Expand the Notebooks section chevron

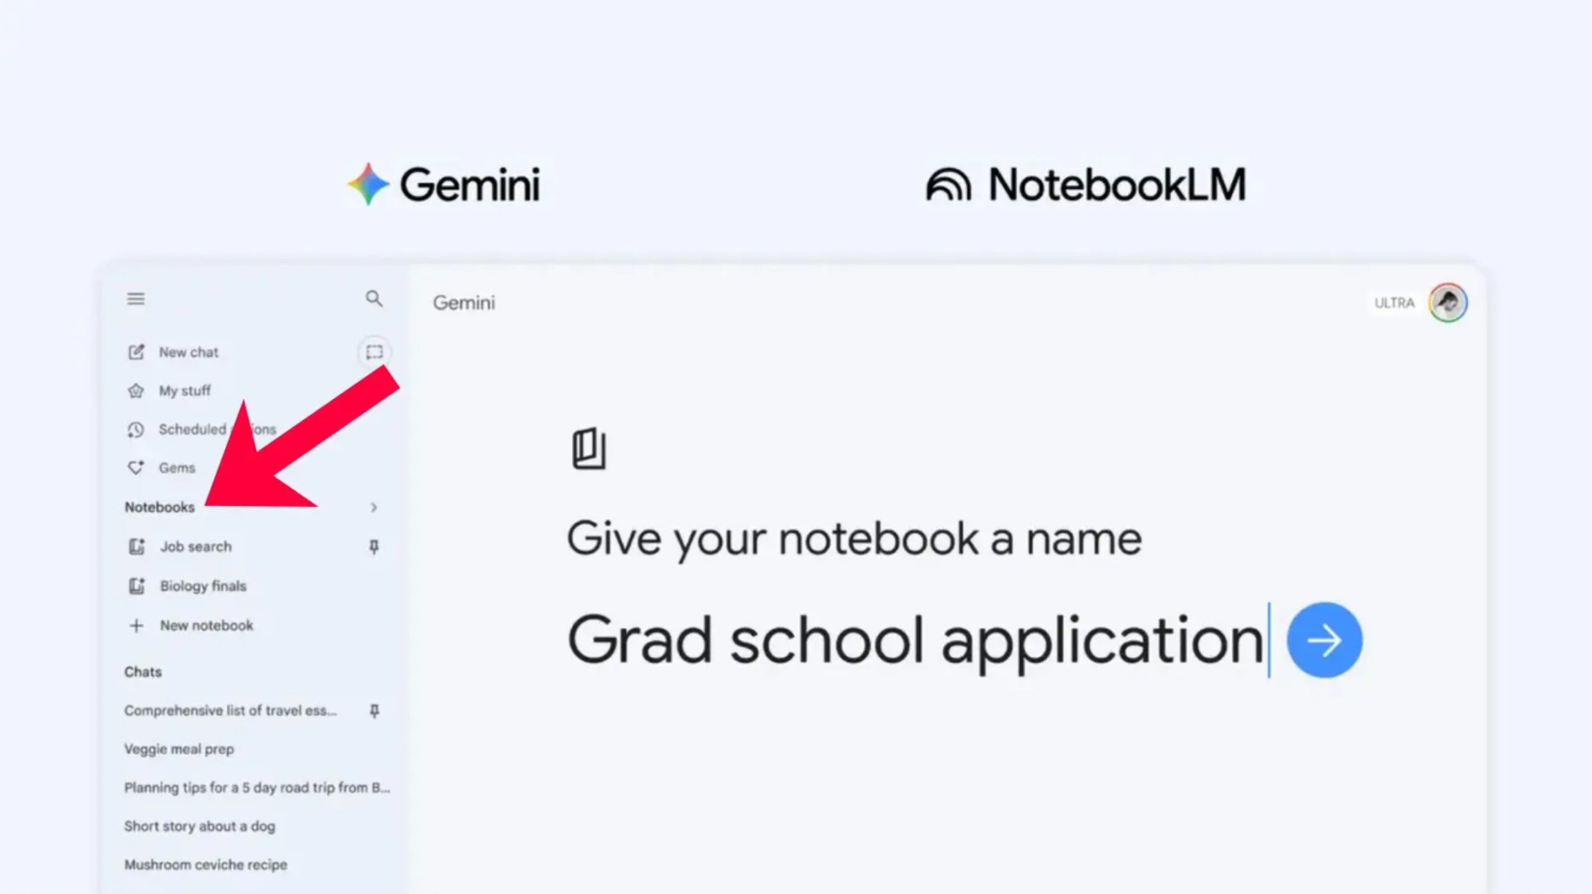click(374, 507)
